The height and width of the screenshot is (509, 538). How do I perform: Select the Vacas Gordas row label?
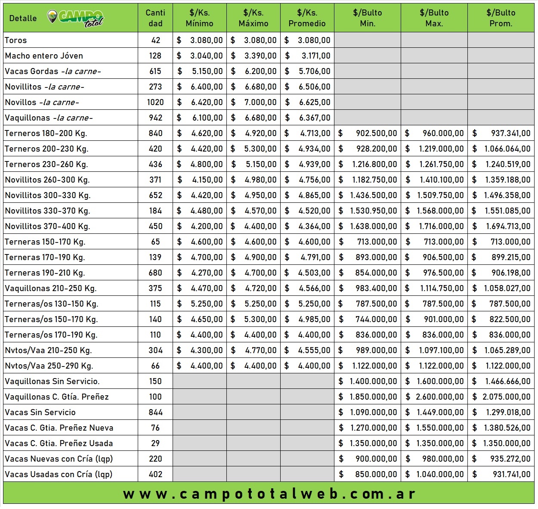click(x=53, y=71)
